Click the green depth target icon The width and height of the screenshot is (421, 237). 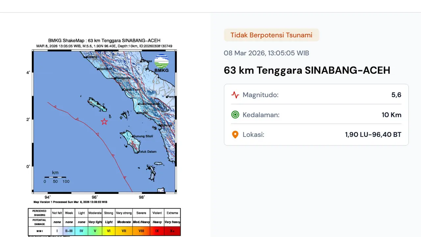[x=235, y=115]
